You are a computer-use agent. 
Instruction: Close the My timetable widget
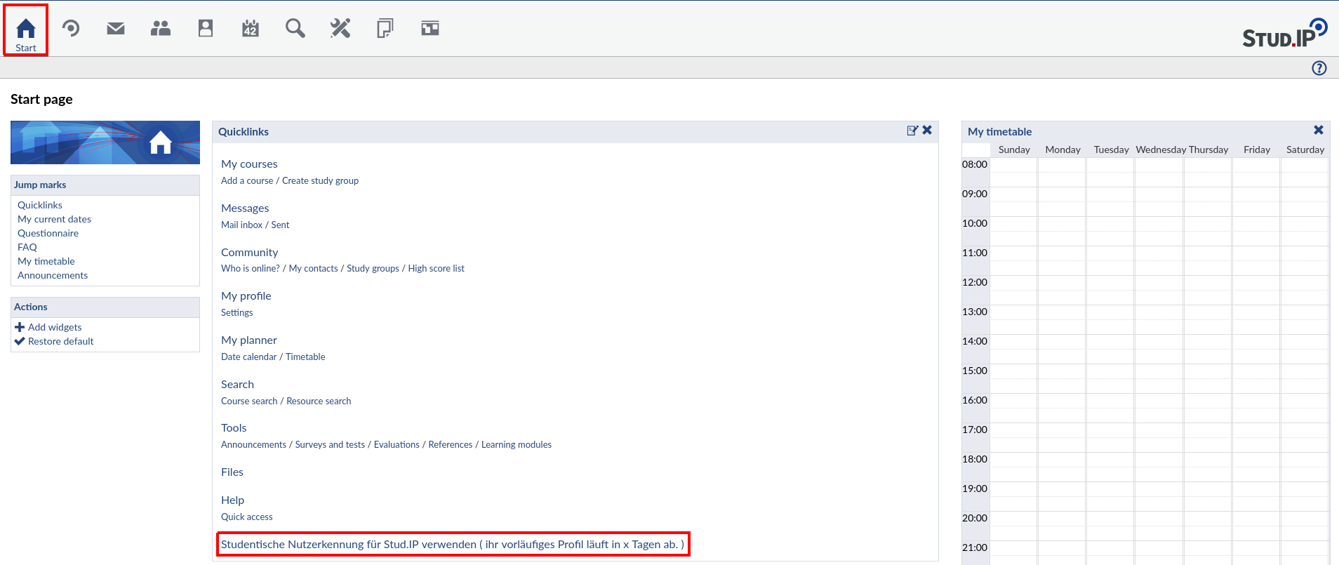click(x=1319, y=131)
